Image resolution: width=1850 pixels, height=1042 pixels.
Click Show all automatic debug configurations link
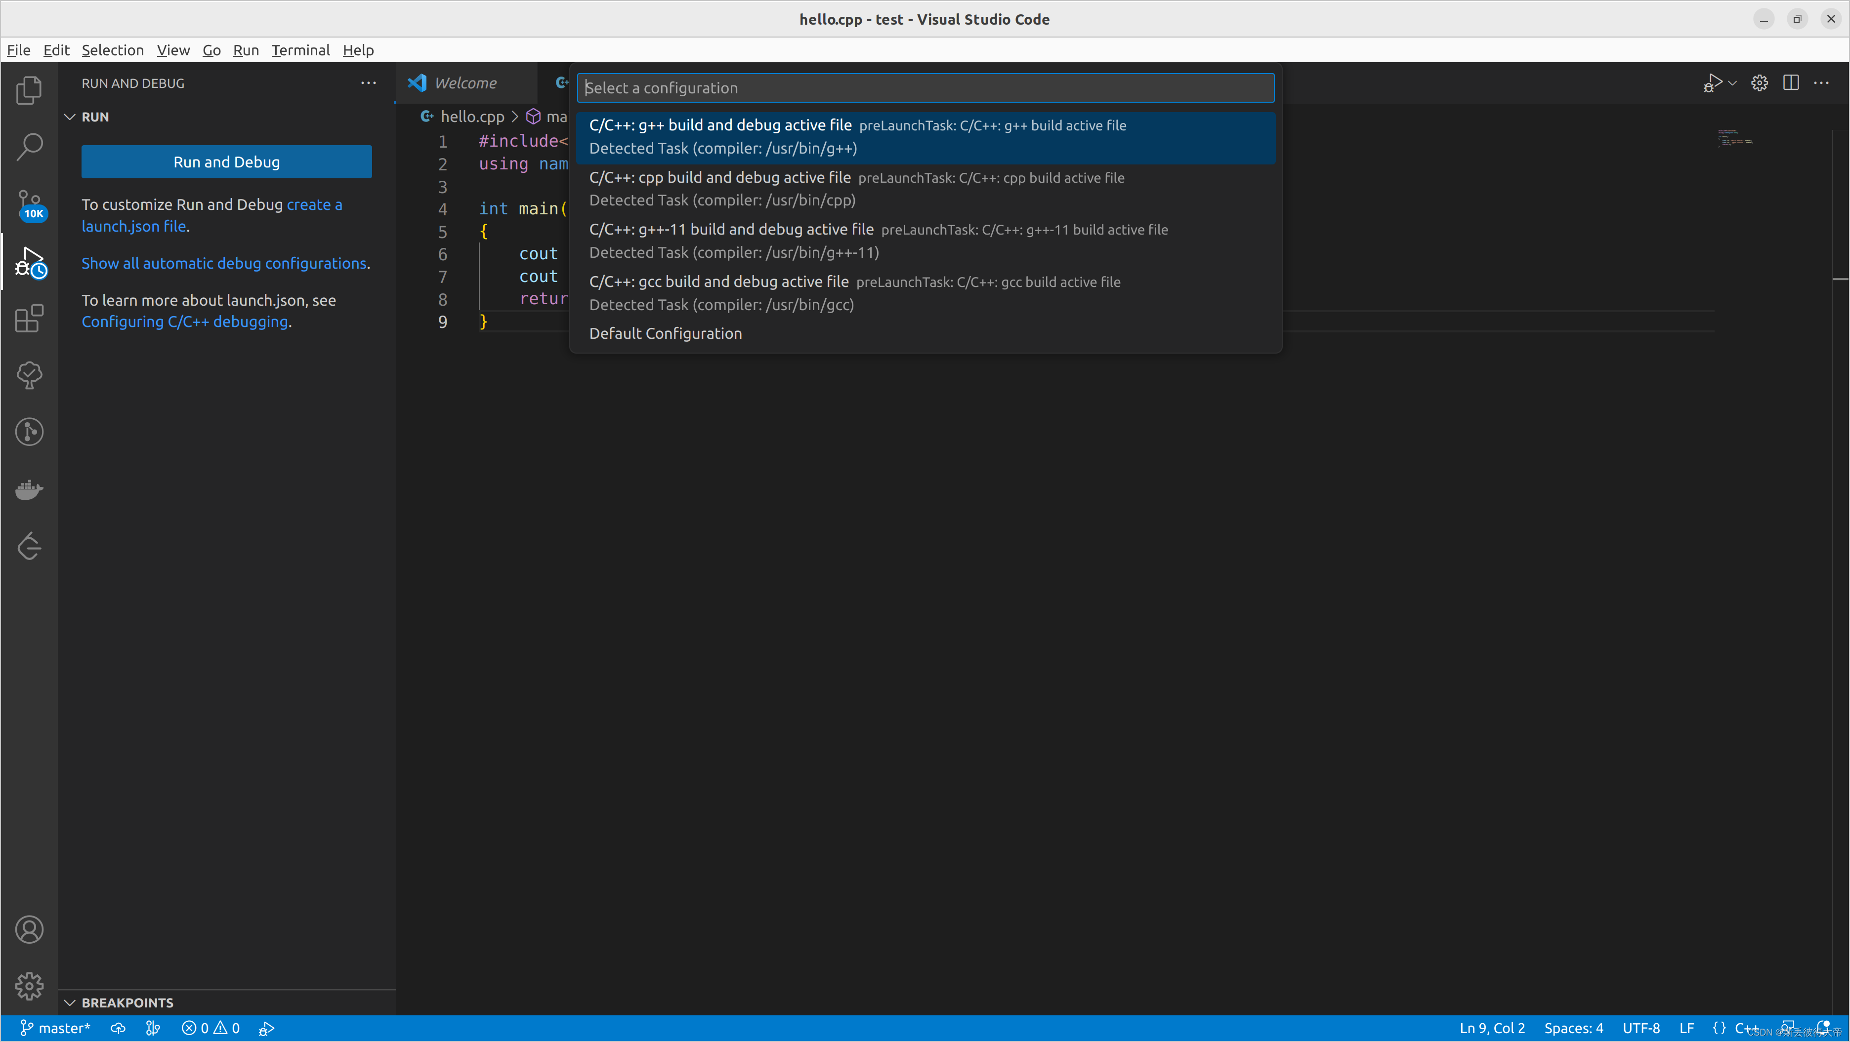223,263
